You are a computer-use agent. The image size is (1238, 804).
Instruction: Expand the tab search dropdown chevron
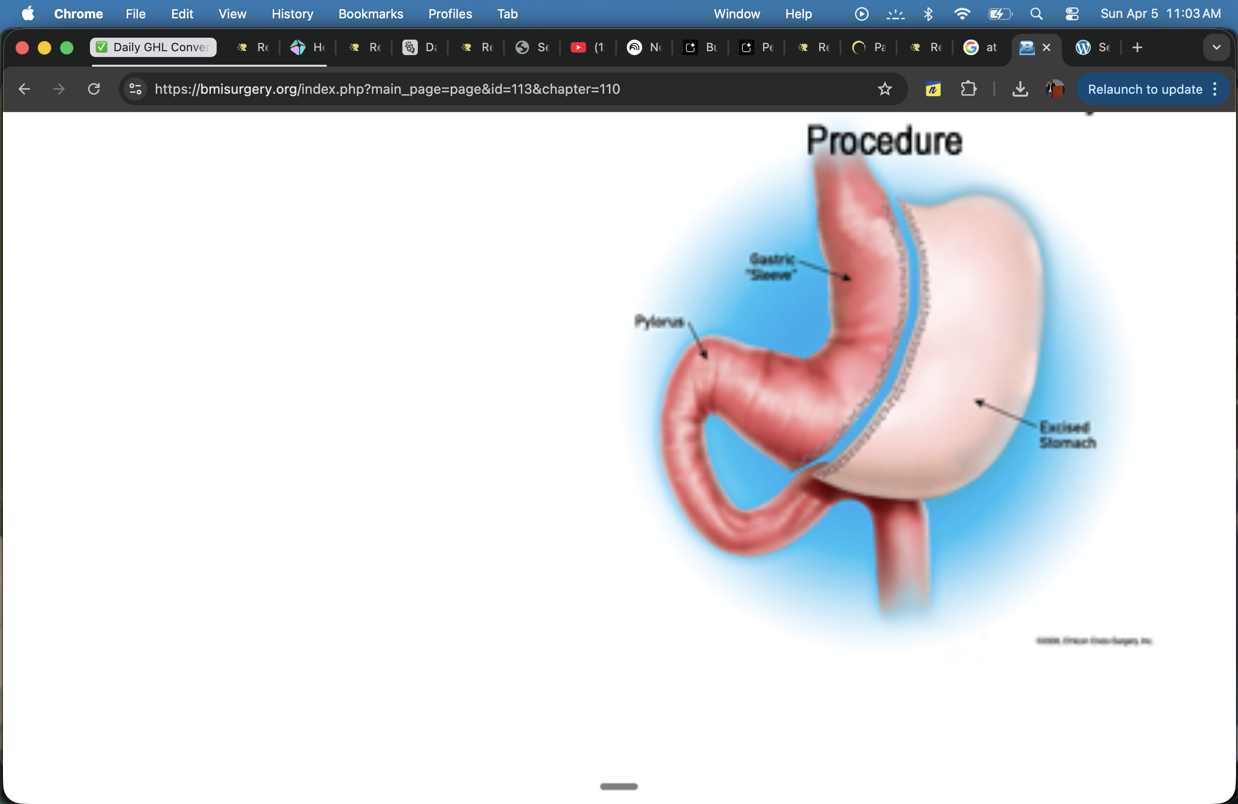tap(1216, 47)
